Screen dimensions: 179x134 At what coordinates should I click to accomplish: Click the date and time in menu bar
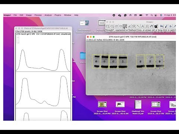(x=170, y=15)
